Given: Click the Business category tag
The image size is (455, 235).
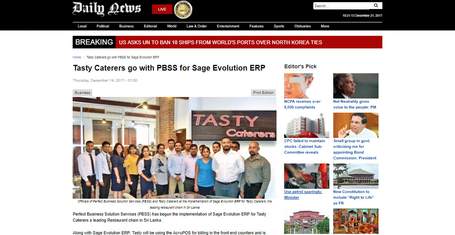Looking at the screenshot, I should point(82,92).
